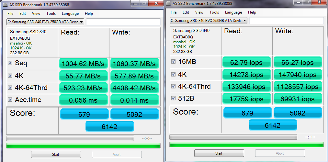Open the File menu in the left window
This screenshot has height=162, width=328.
click(x=10, y=14)
